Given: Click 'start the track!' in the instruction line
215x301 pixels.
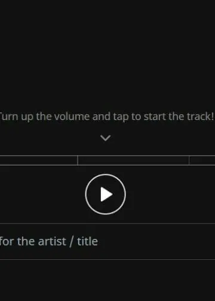Looking at the screenshot, I should [x=179, y=116].
